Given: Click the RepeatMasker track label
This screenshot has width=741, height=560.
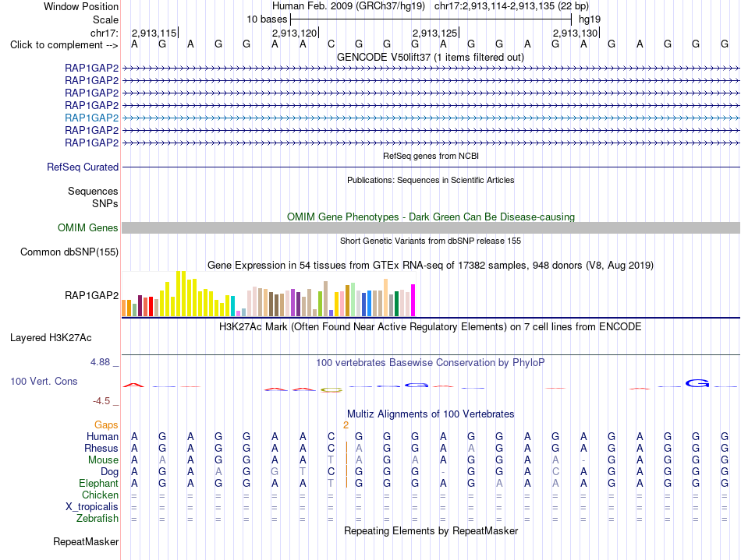Looking at the screenshot, I should click(x=86, y=541).
